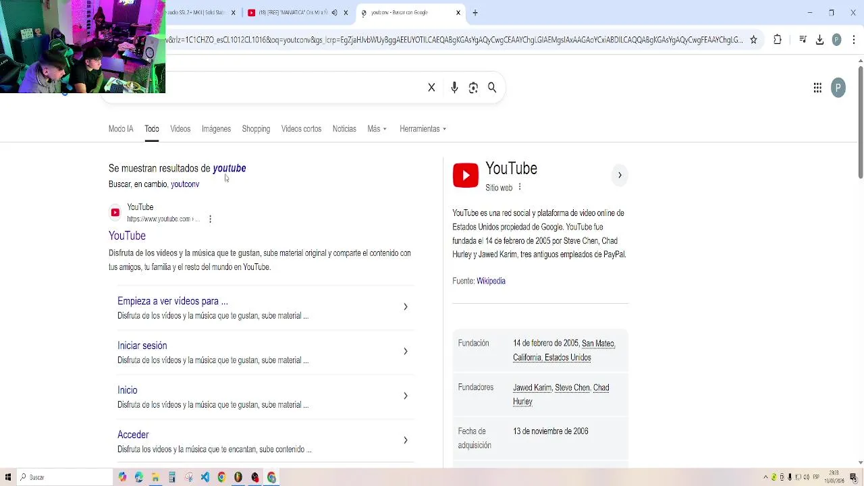
Task: Open the Acceder sitelink
Action: tap(133, 435)
